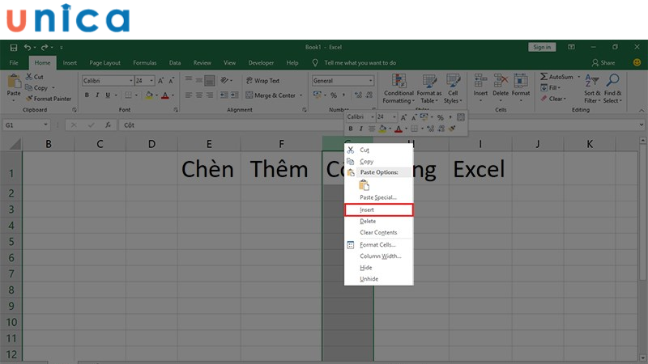
Task: Click the Format Painter brush icon
Action: click(29, 99)
